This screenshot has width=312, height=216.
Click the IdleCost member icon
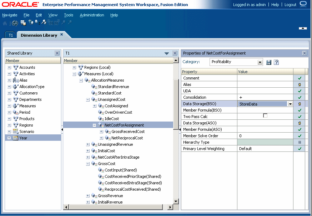101,119
